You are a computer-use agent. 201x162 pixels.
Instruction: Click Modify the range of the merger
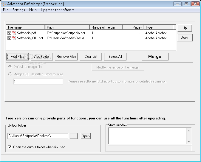[118, 67]
